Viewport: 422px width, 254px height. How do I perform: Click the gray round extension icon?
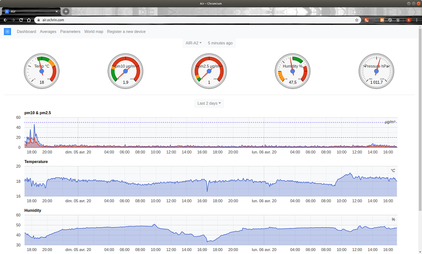pos(390,20)
